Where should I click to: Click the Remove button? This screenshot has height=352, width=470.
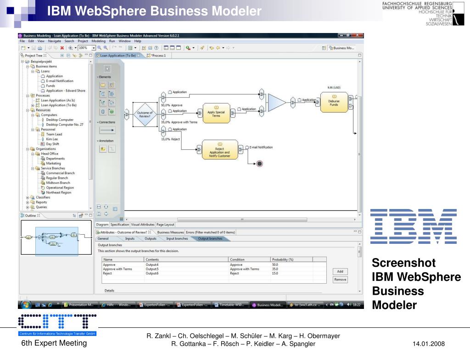coord(340,280)
